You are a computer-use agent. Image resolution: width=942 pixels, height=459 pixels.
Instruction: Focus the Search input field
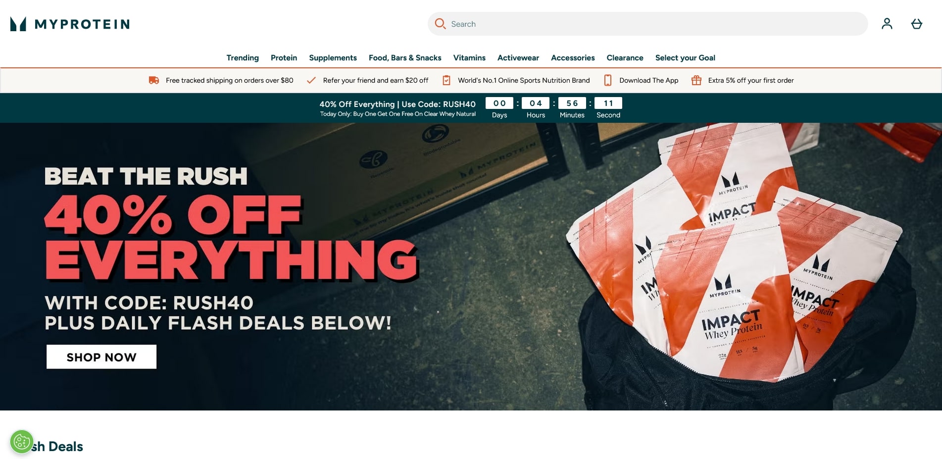pos(647,24)
